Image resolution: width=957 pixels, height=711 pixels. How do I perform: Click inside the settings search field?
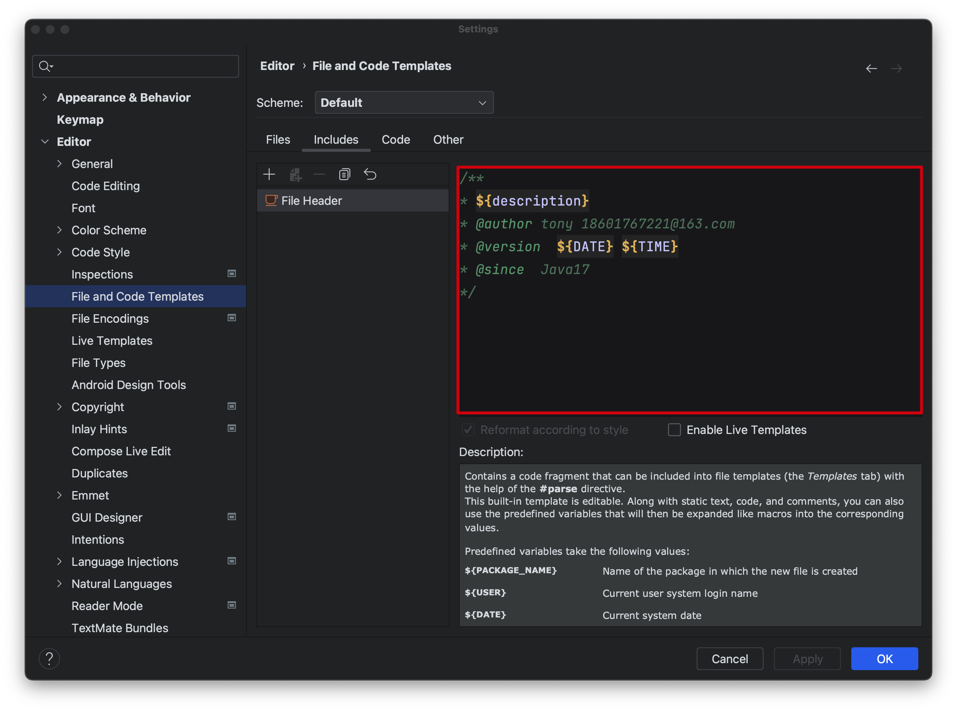[x=136, y=66]
